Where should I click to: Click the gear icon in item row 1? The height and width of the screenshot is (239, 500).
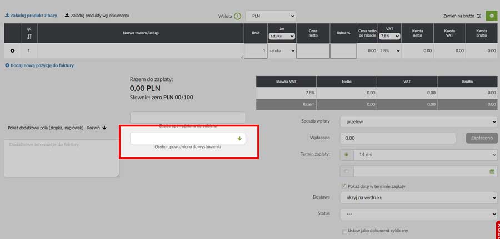[13, 50]
